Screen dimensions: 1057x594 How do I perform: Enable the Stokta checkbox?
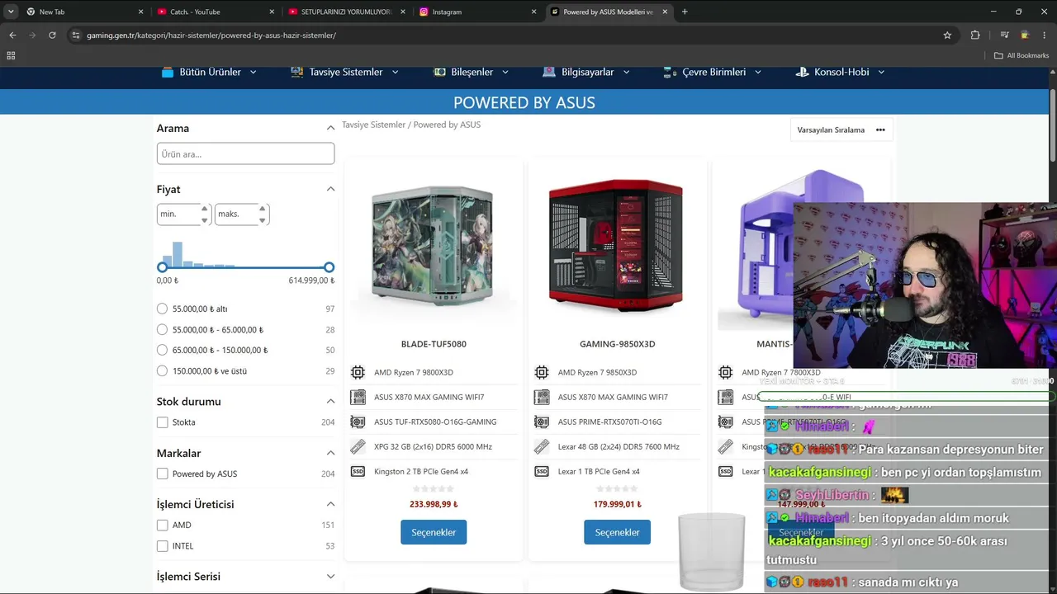(x=162, y=422)
